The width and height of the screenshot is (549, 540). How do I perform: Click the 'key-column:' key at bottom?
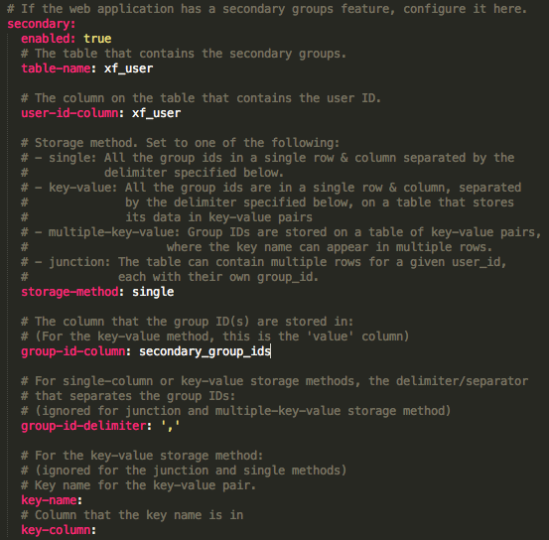[x=59, y=530]
